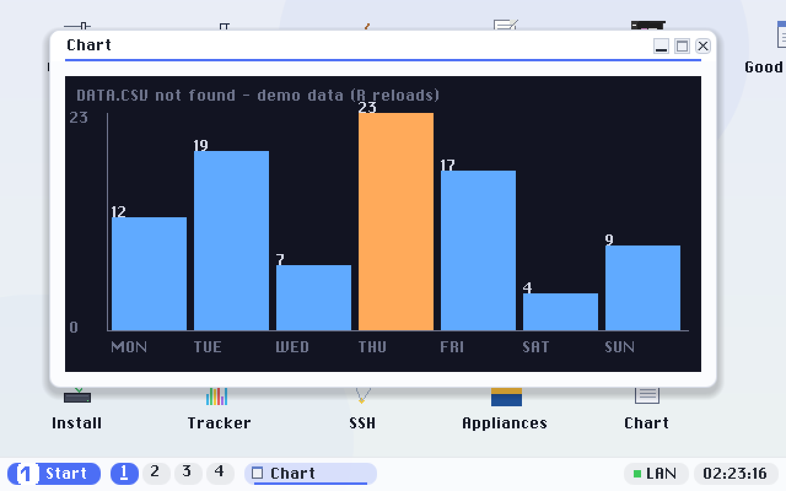The image size is (786, 491).
Task: Click the TUE bar valued 19
Action: coord(232,241)
